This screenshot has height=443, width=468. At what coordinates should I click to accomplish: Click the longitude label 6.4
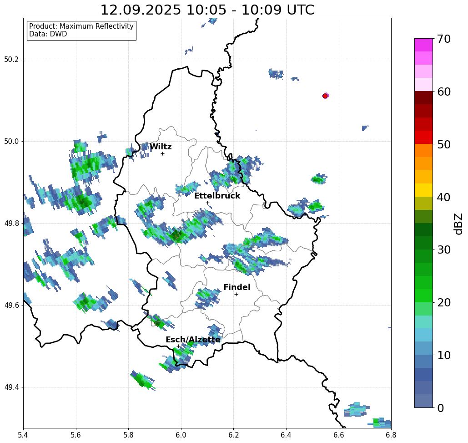[x=286, y=435]
